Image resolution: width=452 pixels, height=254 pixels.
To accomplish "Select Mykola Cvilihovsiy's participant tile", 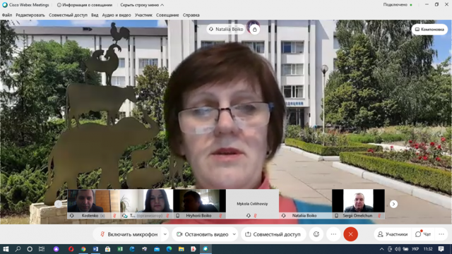I will coord(252,204).
